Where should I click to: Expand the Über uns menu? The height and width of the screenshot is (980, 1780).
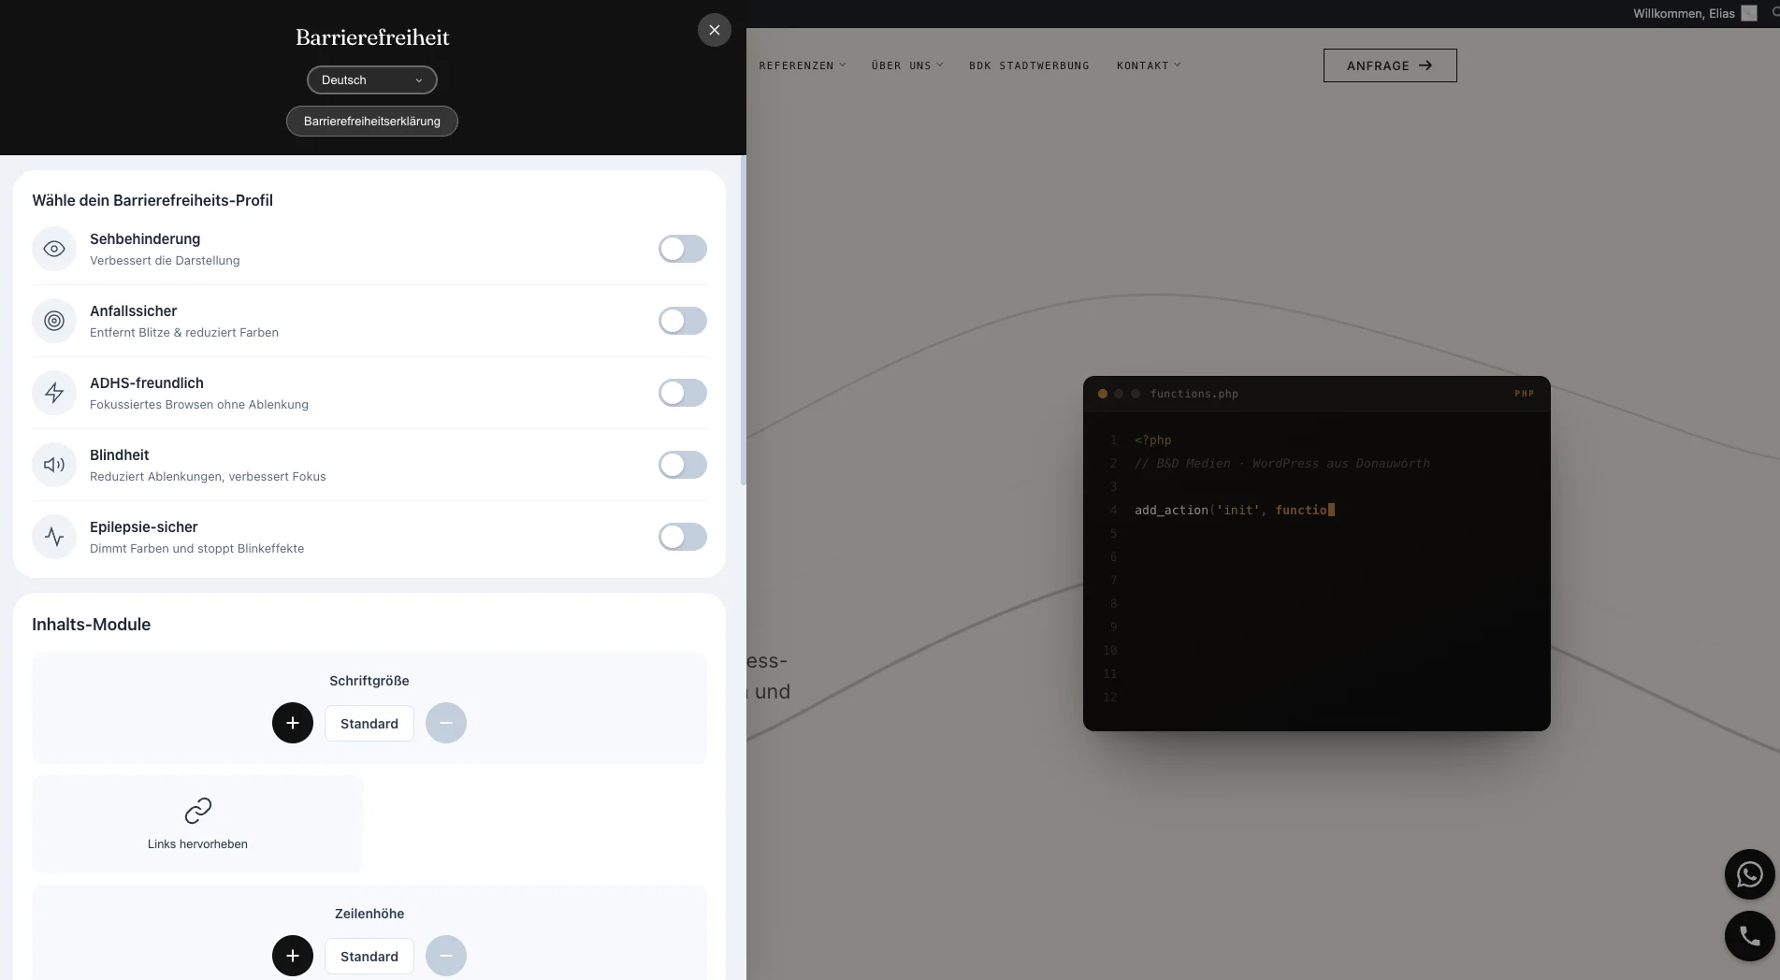click(x=907, y=65)
